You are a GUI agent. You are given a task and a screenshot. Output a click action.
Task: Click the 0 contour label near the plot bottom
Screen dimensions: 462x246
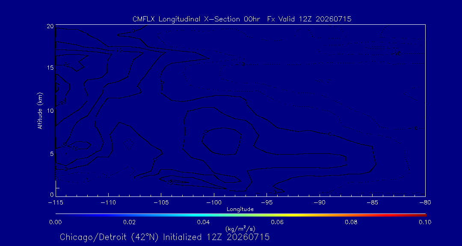[274, 192]
